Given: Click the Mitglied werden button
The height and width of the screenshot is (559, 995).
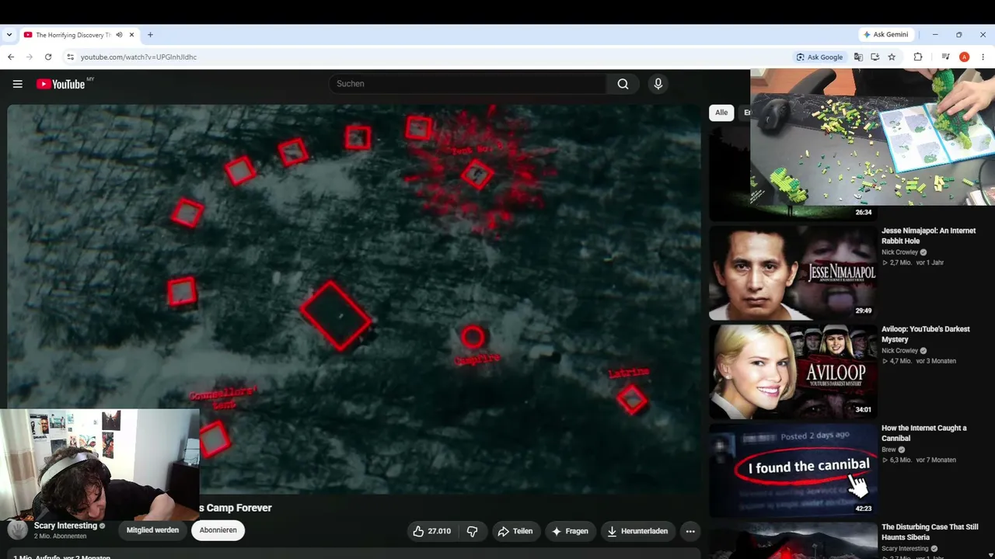Looking at the screenshot, I should coord(152,530).
